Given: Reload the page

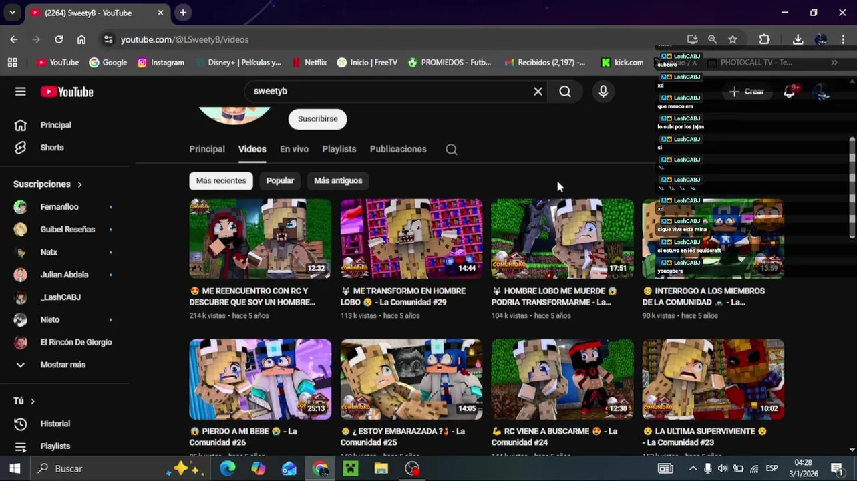Looking at the screenshot, I should click(x=59, y=39).
